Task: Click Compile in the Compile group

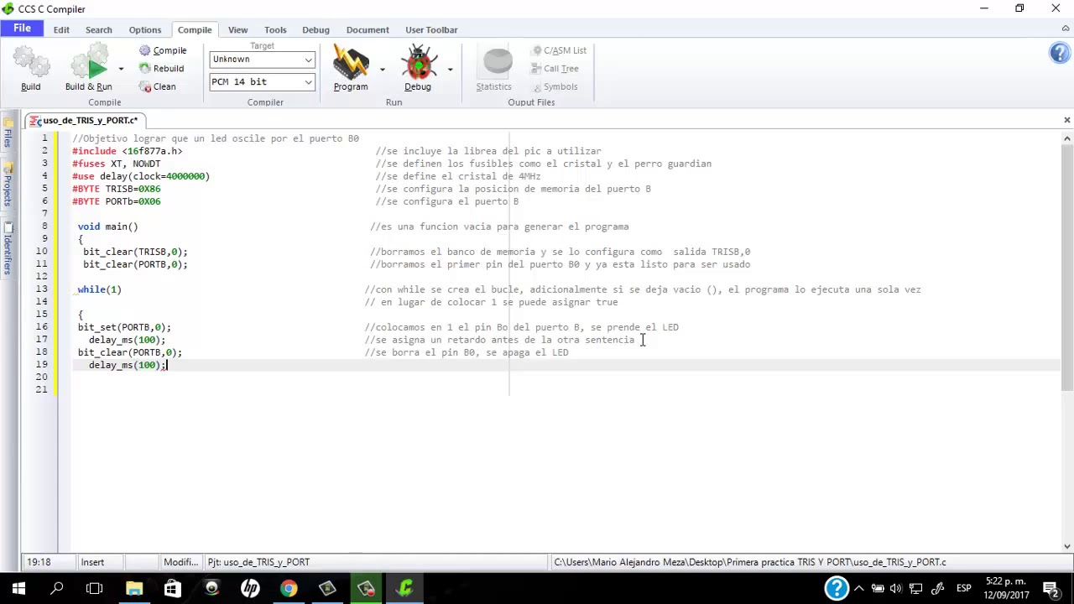Action: tap(163, 50)
